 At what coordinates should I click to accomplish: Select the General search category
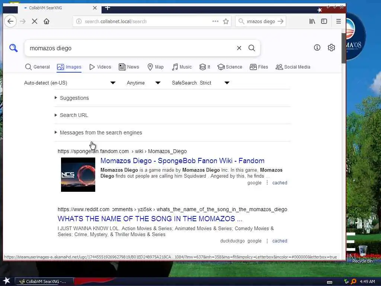(x=38, y=67)
